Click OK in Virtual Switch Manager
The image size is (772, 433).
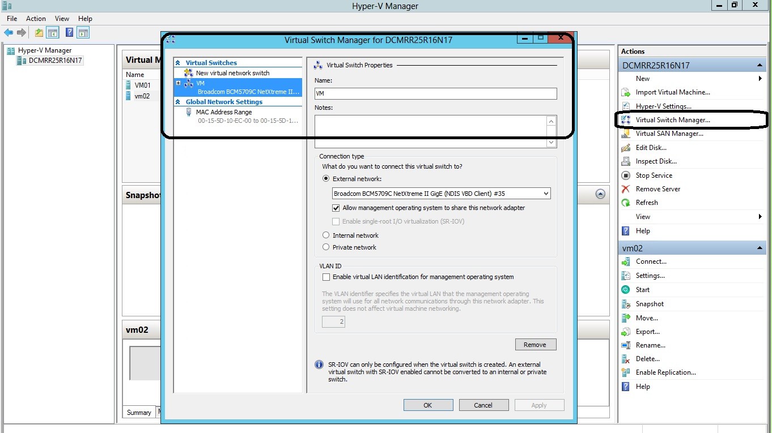428,405
